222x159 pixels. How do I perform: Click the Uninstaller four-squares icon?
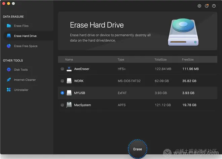click(9, 90)
